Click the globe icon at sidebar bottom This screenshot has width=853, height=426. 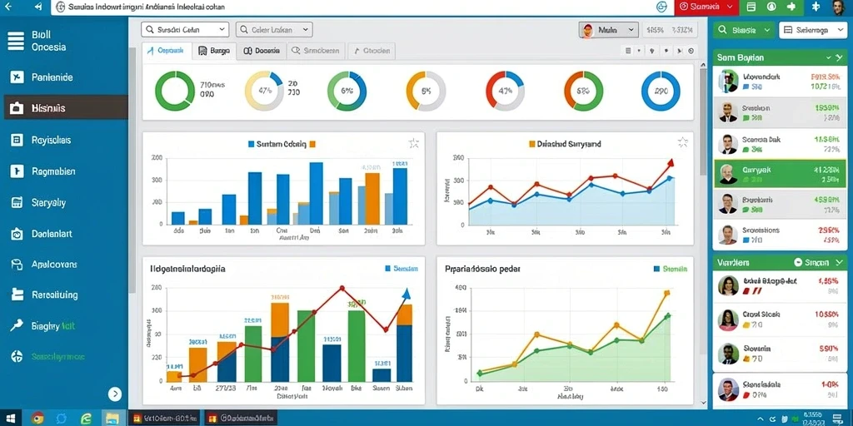17,357
